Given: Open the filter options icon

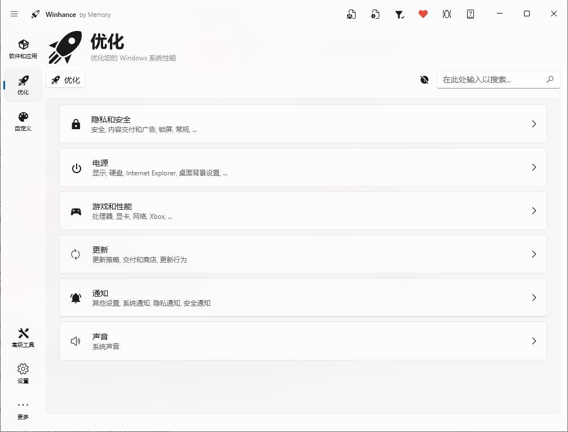Looking at the screenshot, I should click(x=400, y=14).
